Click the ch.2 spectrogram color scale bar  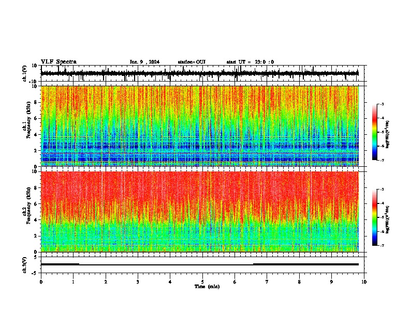(x=375, y=217)
